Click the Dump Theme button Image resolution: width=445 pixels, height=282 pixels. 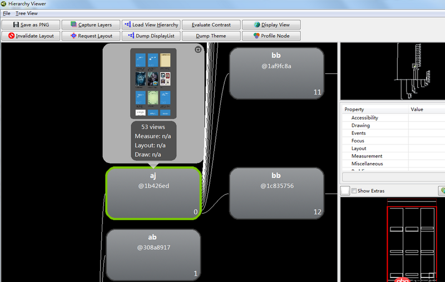click(x=211, y=36)
